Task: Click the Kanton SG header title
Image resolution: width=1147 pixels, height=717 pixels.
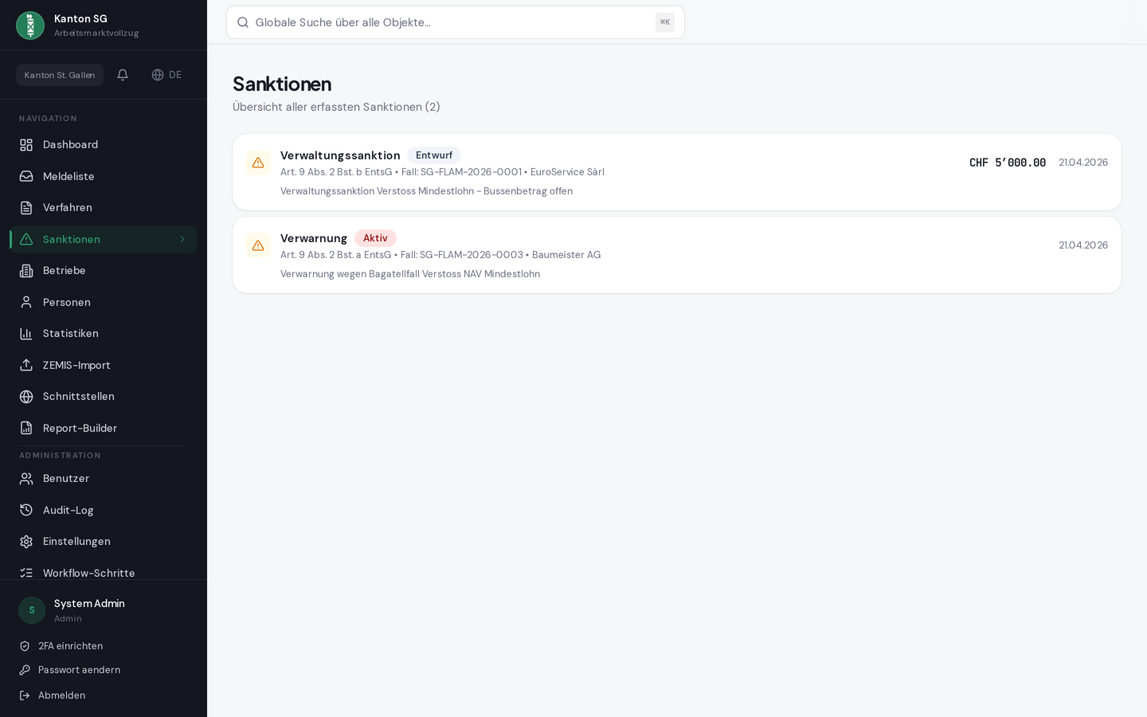Action: point(80,18)
